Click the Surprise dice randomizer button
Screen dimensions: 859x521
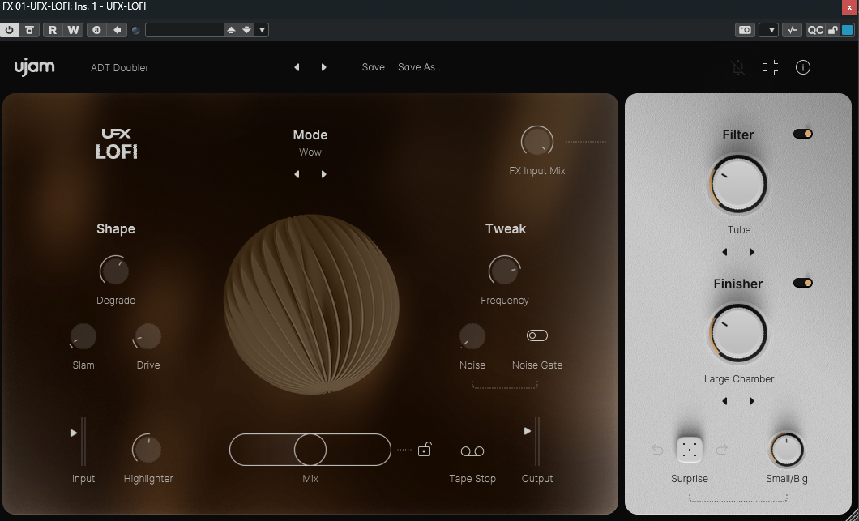click(x=689, y=450)
